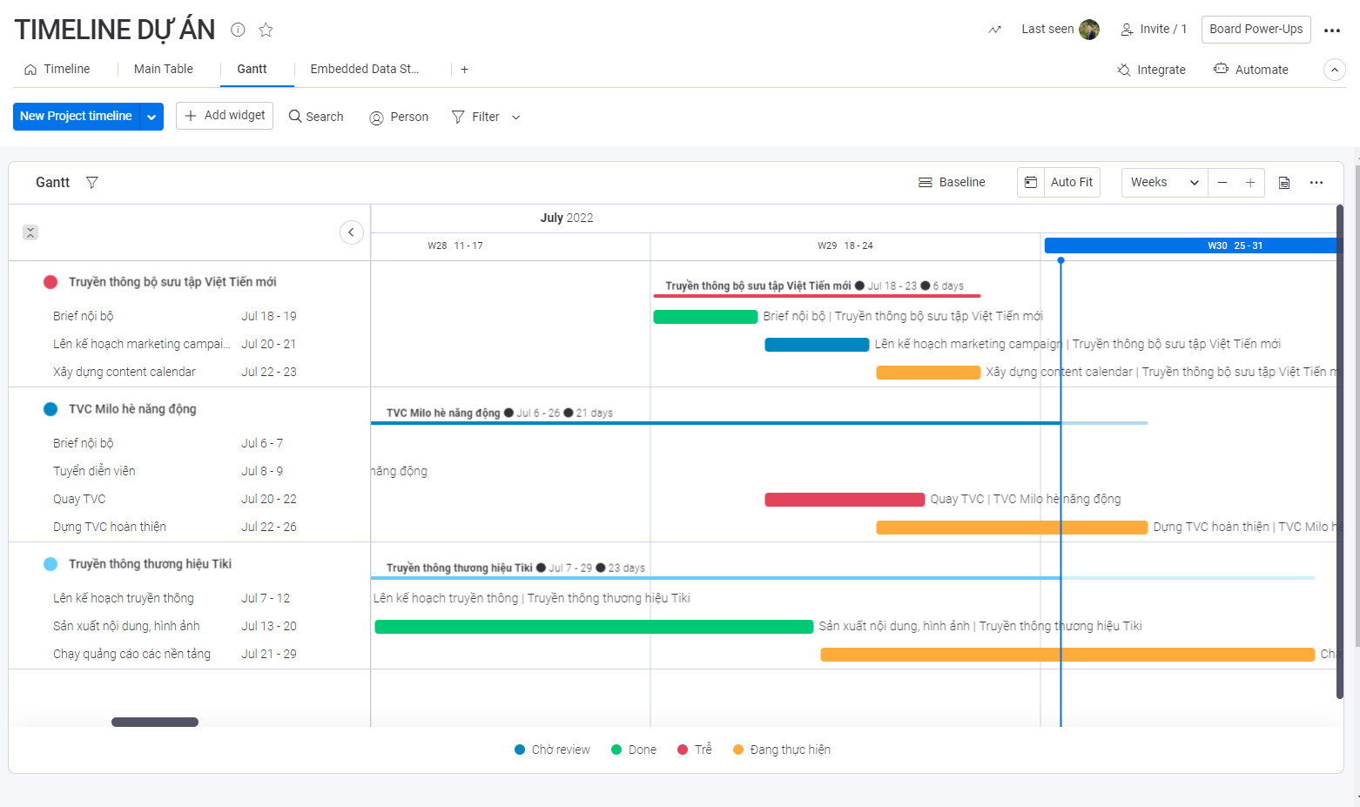The height and width of the screenshot is (807, 1360).
Task: Show the Baseline on the Gantt chart
Action: (x=952, y=182)
